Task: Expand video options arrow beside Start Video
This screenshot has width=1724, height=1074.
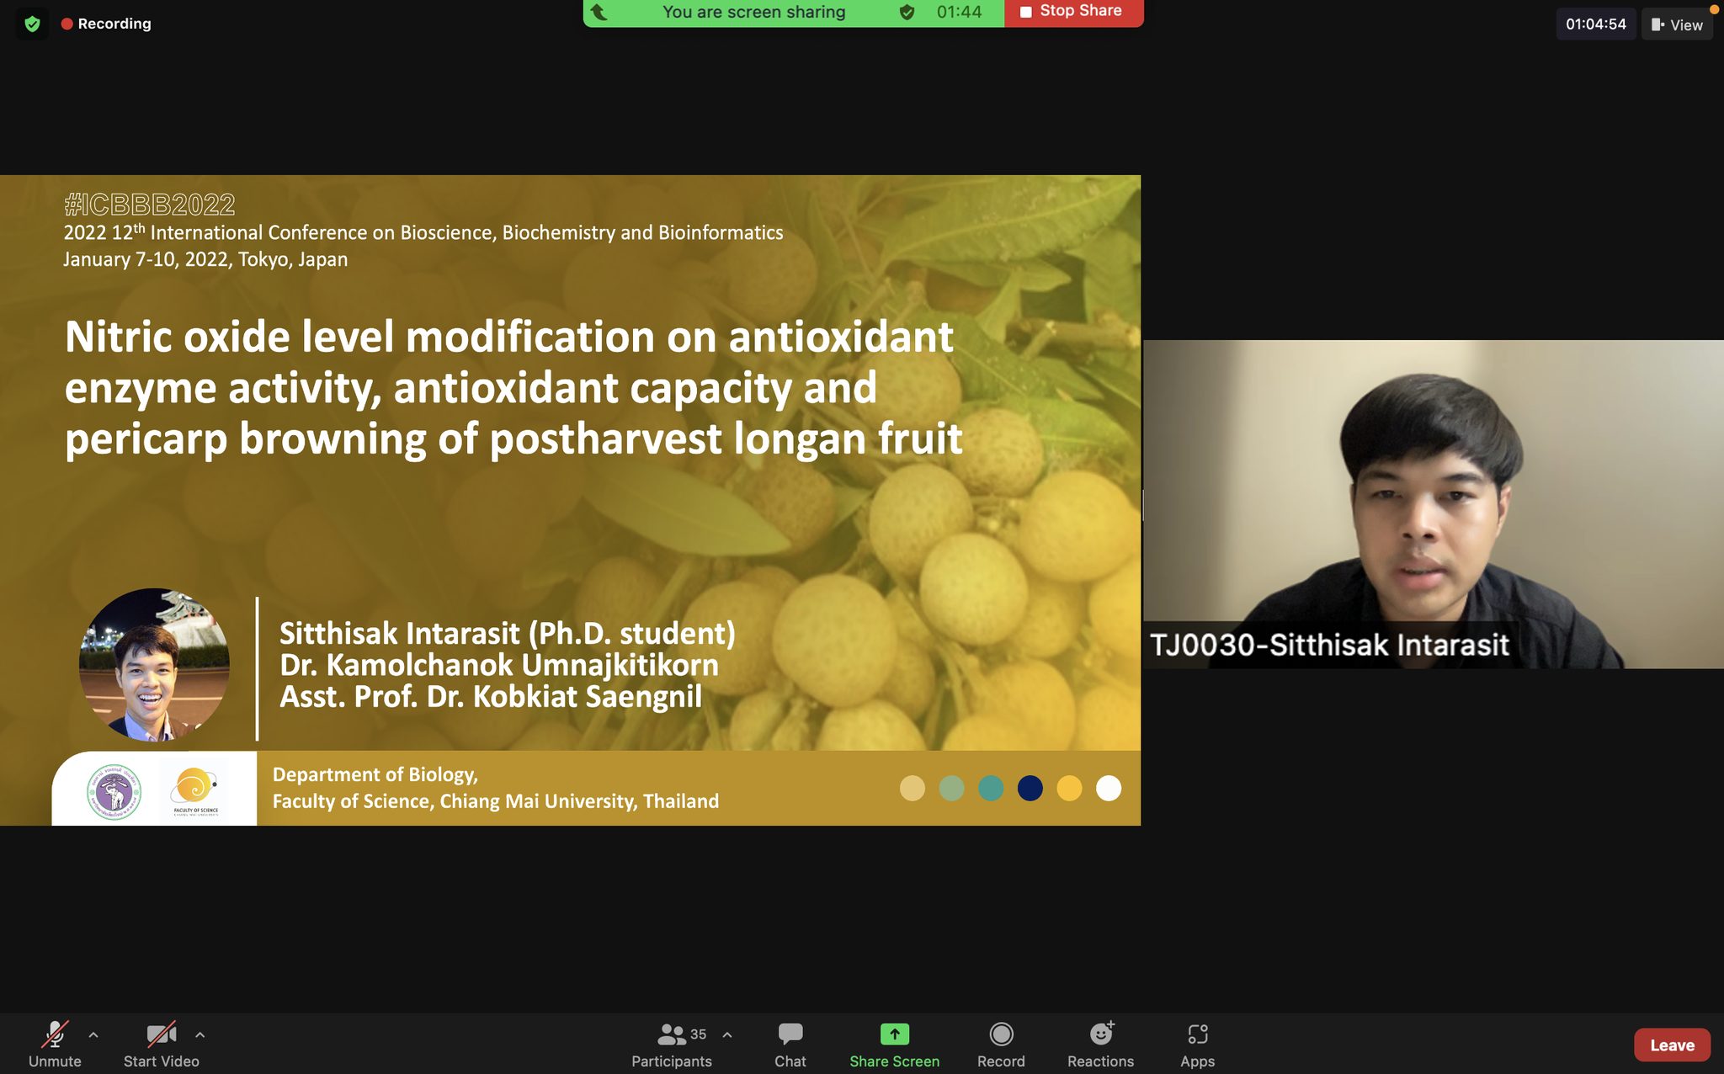Action: point(200,1035)
